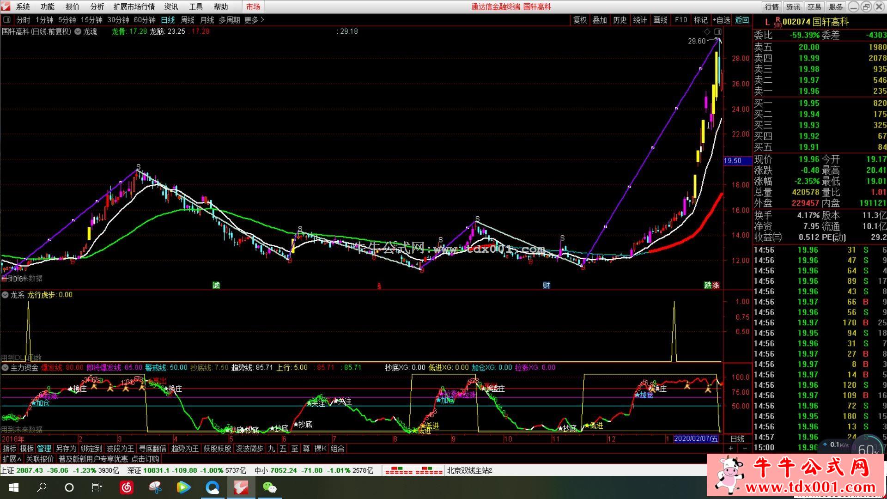Toggle the side panel icon near 29.60

pyautogui.click(x=717, y=31)
